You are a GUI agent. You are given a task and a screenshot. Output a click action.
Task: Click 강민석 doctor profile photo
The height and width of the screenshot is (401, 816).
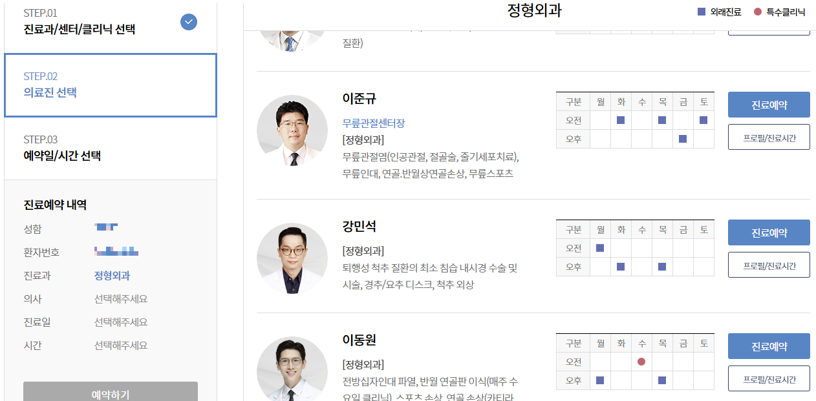tap(292, 258)
